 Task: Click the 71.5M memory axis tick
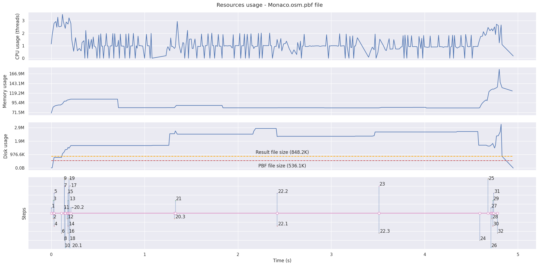[x=18, y=113]
